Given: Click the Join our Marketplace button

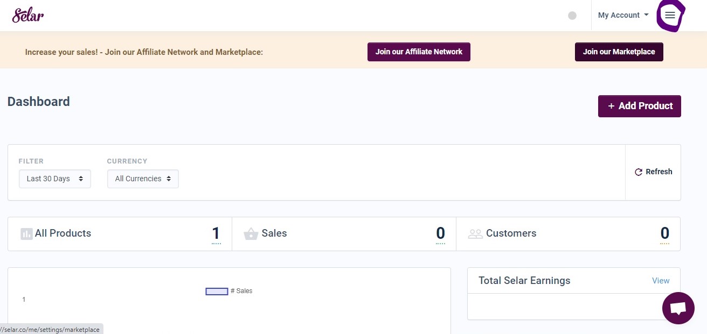Looking at the screenshot, I should tap(619, 52).
